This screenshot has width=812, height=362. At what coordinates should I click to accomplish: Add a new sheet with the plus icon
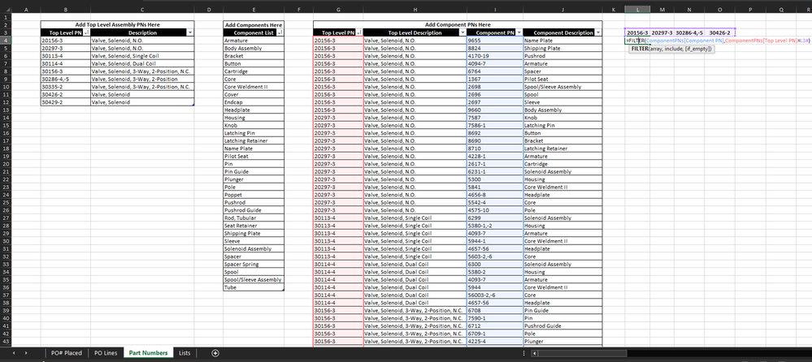[x=215, y=353]
